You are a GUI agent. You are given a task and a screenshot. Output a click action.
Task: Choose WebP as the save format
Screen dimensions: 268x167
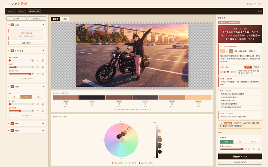pyautogui.click(x=254, y=142)
